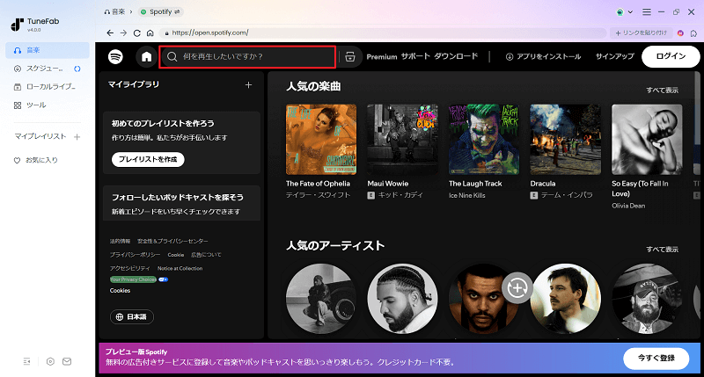Click Your Privacy Choices badge
The height and width of the screenshot is (377, 704).
point(134,279)
